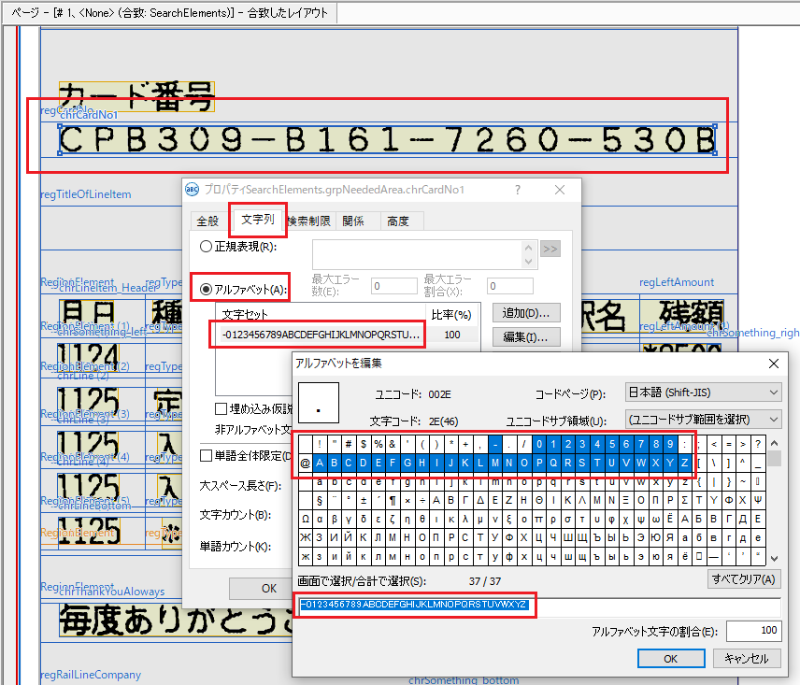Click the page layout tab title
This screenshot has height=685, width=800.
[x=169, y=13]
